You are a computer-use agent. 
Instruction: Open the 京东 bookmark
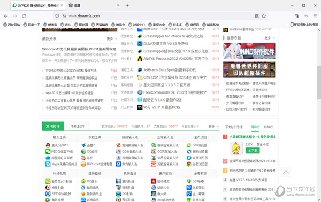pos(65,25)
